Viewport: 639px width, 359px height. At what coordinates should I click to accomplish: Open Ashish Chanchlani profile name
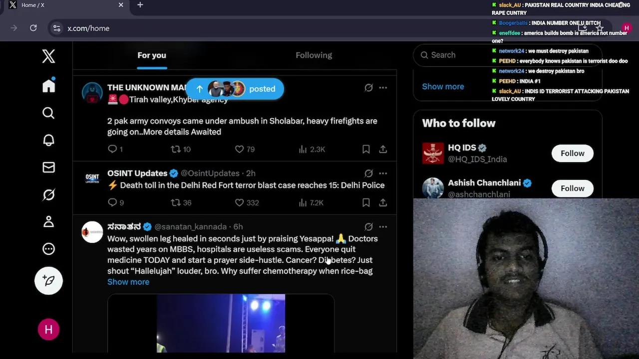pos(484,182)
